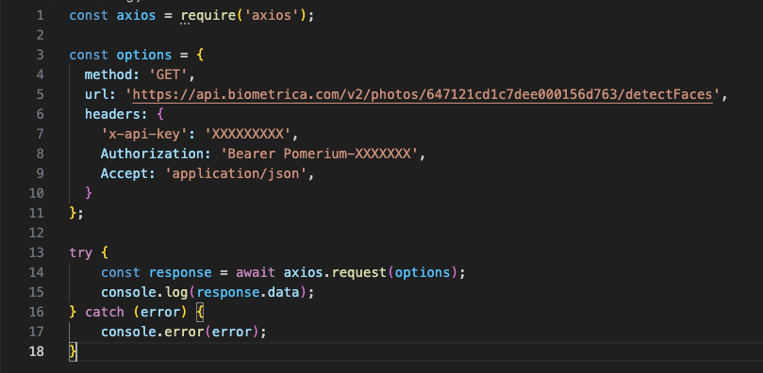Click line number 1 in the gutter
The image size is (763, 373).
pyautogui.click(x=40, y=15)
